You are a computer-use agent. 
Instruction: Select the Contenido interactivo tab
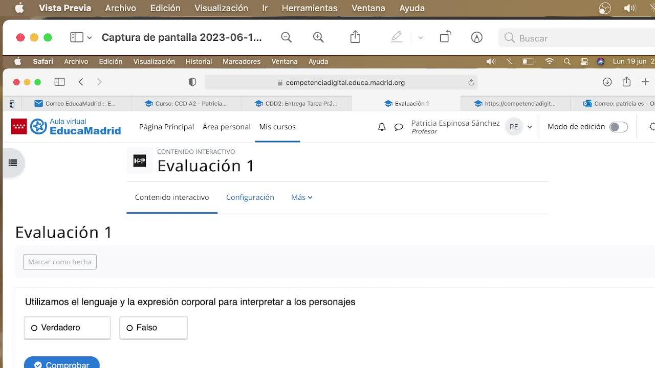pyautogui.click(x=172, y=197)
